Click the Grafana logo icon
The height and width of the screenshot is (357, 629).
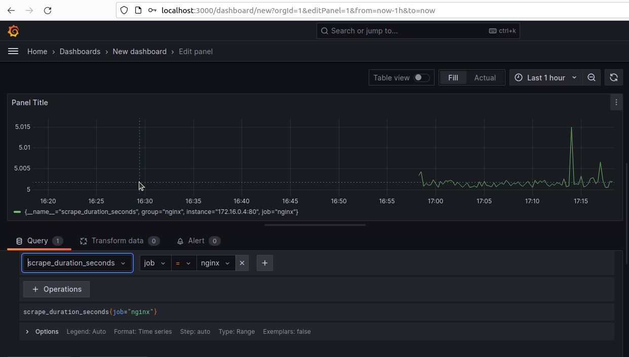14,31
